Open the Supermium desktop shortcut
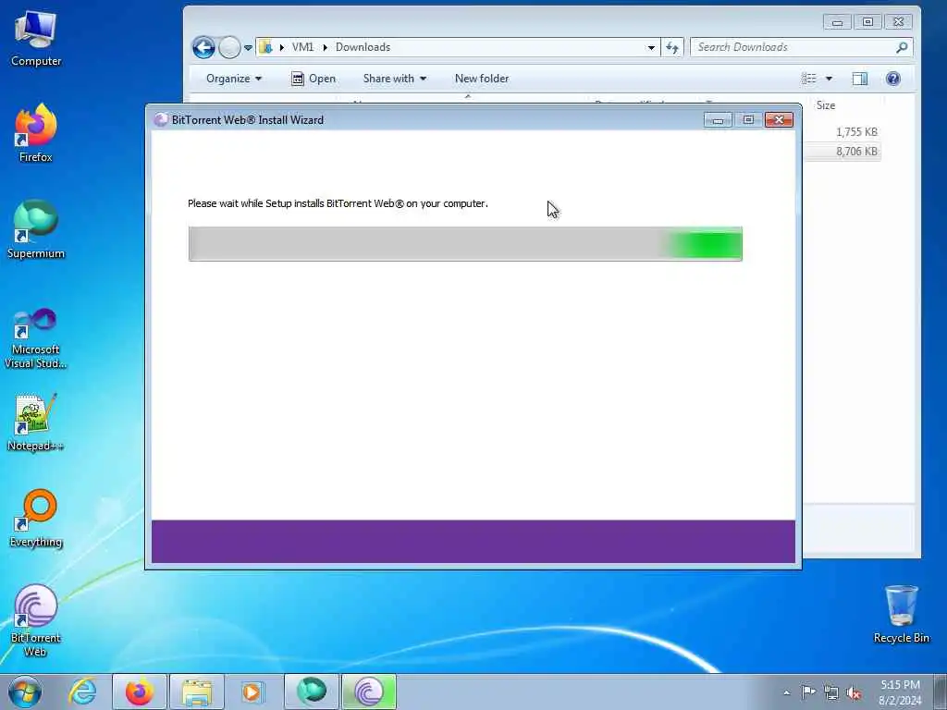 (x=36, y=229)
